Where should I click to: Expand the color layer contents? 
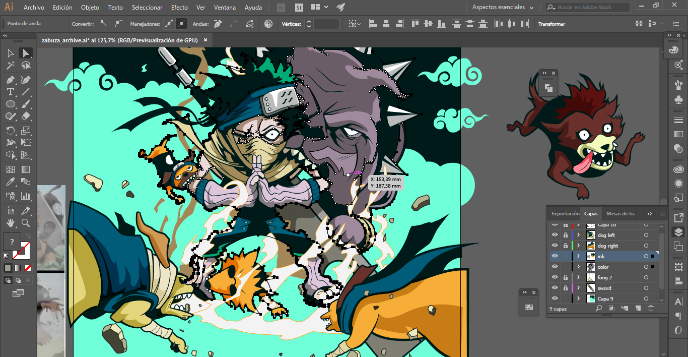point(579,267)
